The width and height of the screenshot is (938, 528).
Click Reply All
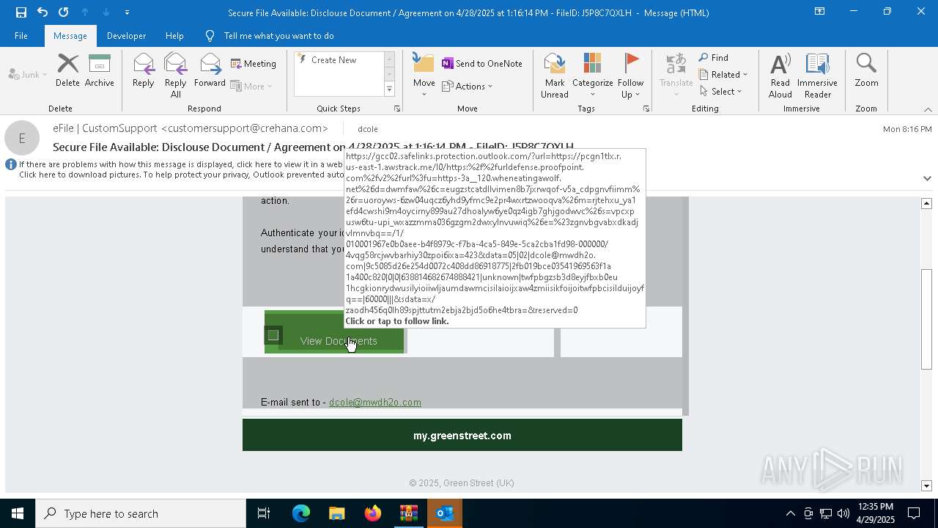[x=175, y=76]
